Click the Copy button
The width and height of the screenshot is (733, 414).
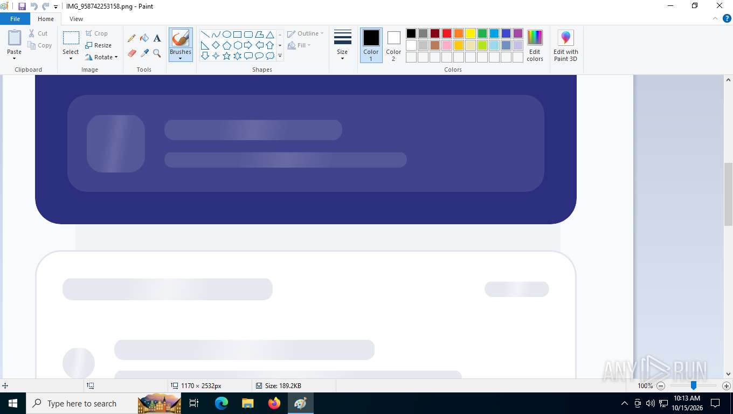click(40, 45)
